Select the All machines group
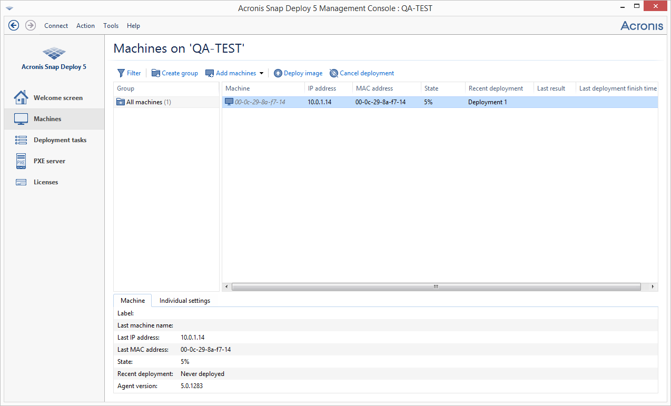Image resolution: width=671 pixels, height=406 pixels. tap(144, 102)
